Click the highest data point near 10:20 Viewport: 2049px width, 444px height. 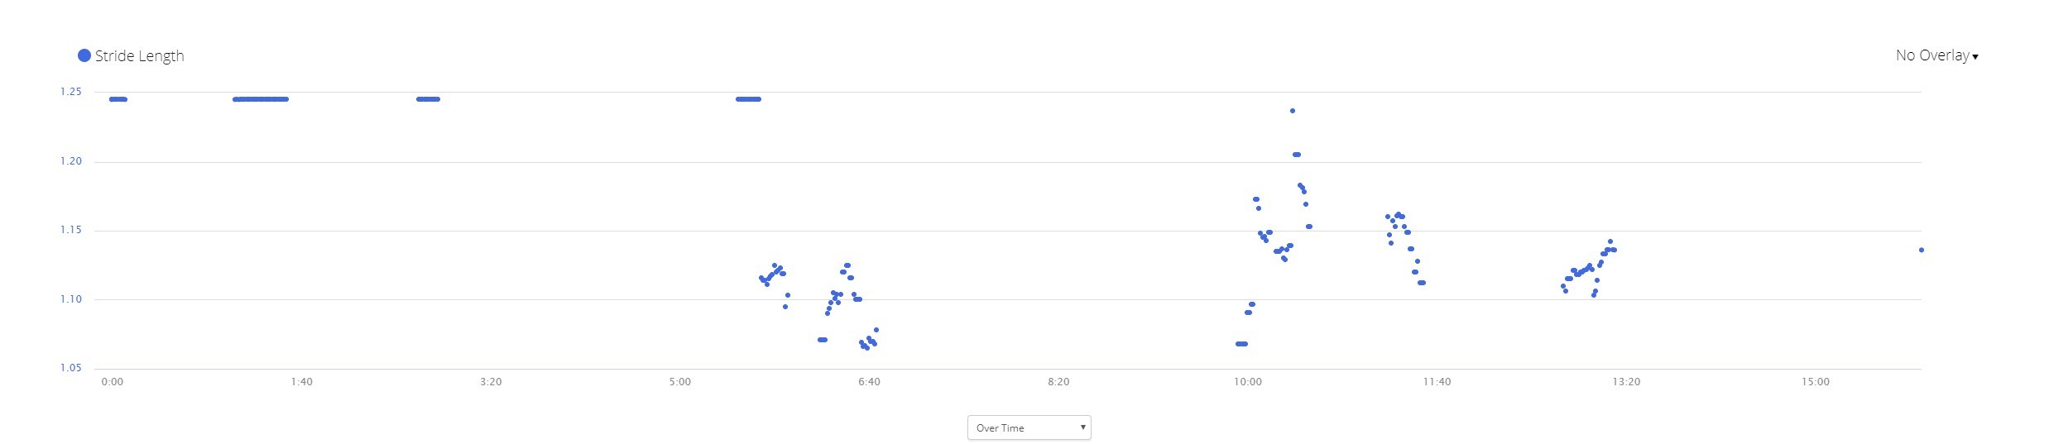pos(1293,111)
